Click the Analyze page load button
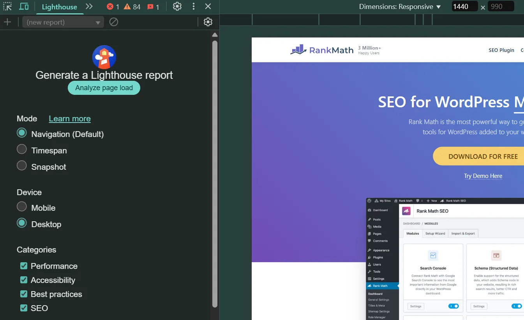The height and width of the screenshot is (320, 524). pos(104,88)
